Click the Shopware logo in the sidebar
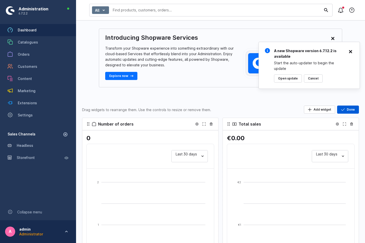This screenshot has width=365, height=243. (10, 11)
